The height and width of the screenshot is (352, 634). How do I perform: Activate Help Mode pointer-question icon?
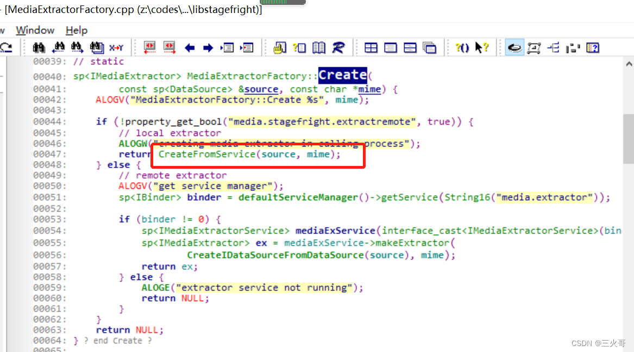tap(481, 48)
